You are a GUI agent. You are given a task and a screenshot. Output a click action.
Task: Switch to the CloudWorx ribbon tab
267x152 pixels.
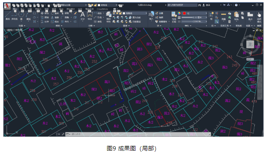coord(102,9)
